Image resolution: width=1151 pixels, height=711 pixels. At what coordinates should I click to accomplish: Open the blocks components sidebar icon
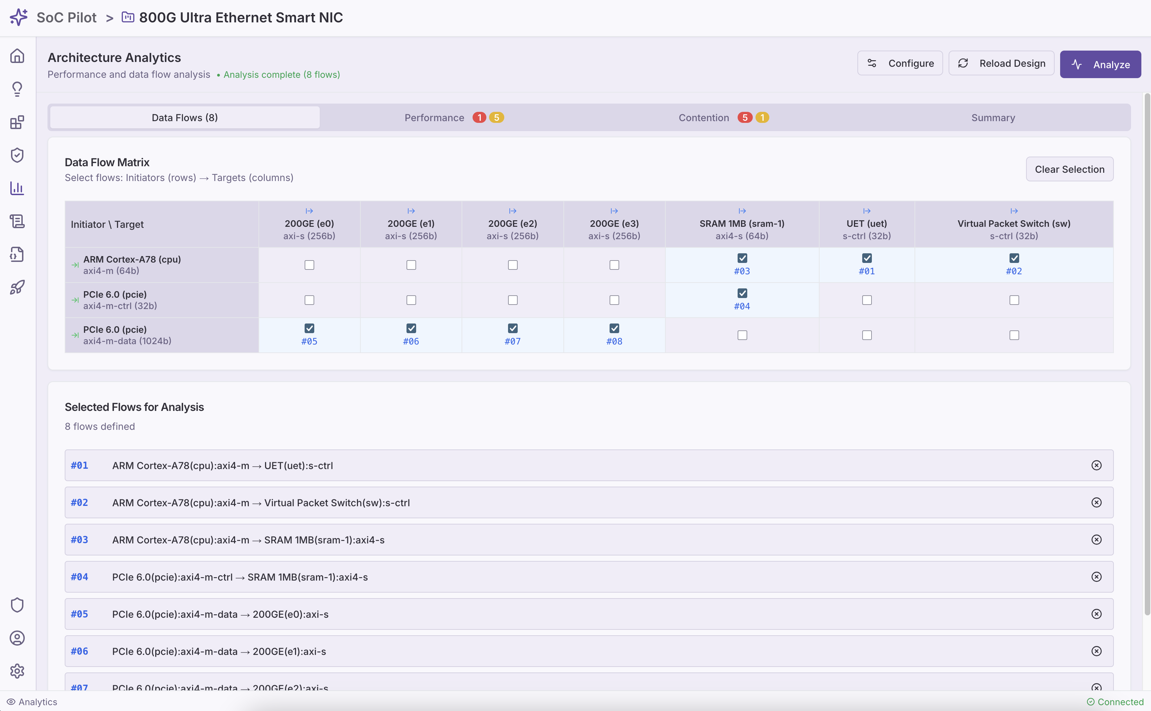point(18,122)
